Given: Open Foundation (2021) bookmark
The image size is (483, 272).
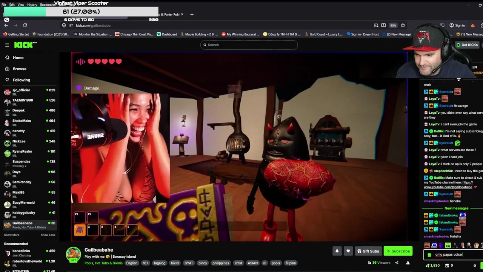Looking at the screenshot, I should pyautogui.click(x=51, y=34).
